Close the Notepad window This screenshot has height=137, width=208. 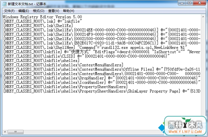pos(199,3)
